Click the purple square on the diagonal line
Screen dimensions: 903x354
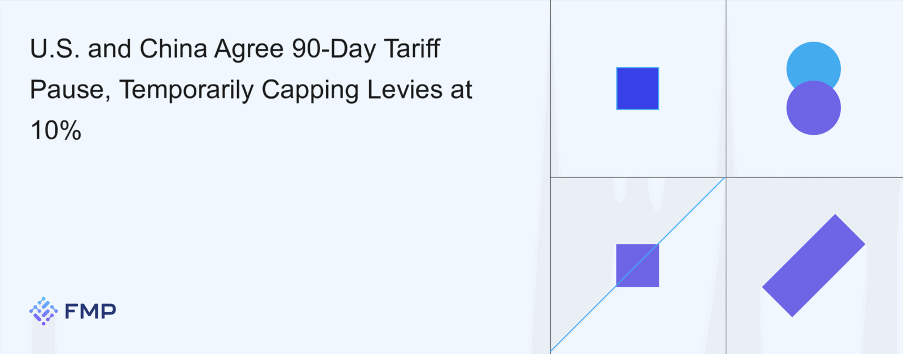pos(638,265)
